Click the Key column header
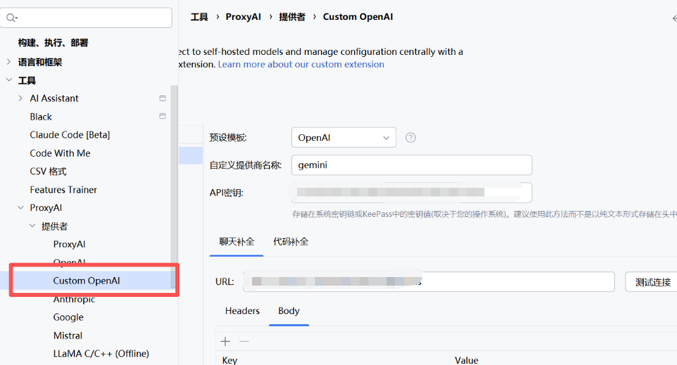This screenshot has width=677, height=365. pos(230,360)
